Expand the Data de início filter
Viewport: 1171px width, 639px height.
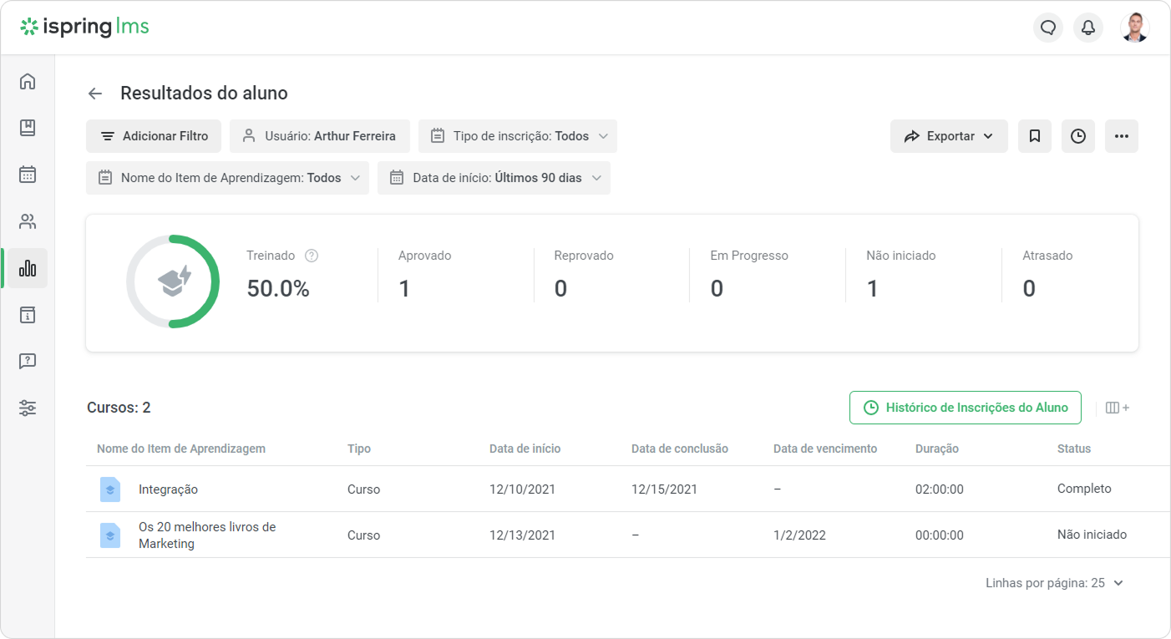coord(494,178)
